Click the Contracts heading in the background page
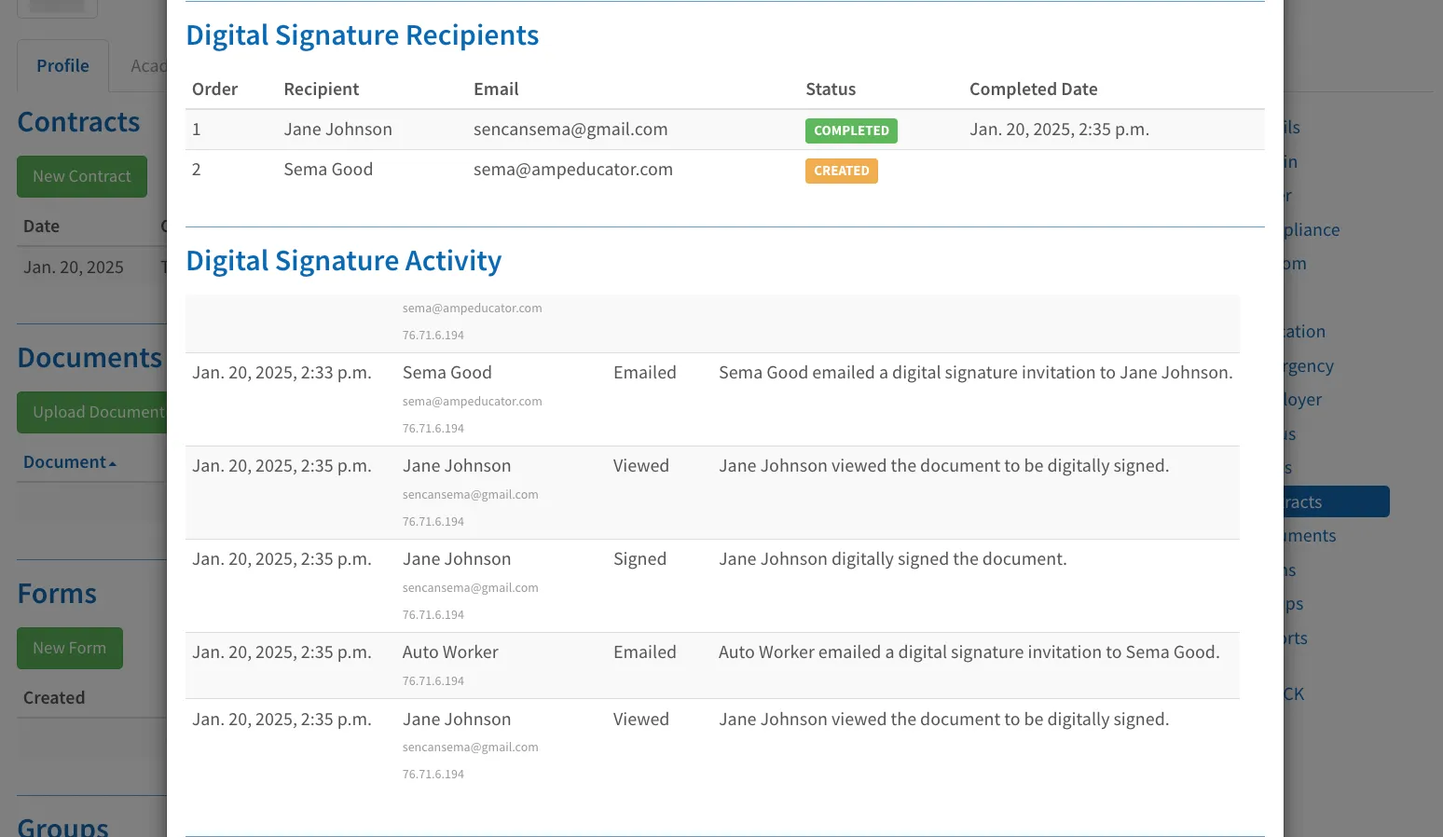The height and width of the screenshot is (837, 1443). pos(79,122)
